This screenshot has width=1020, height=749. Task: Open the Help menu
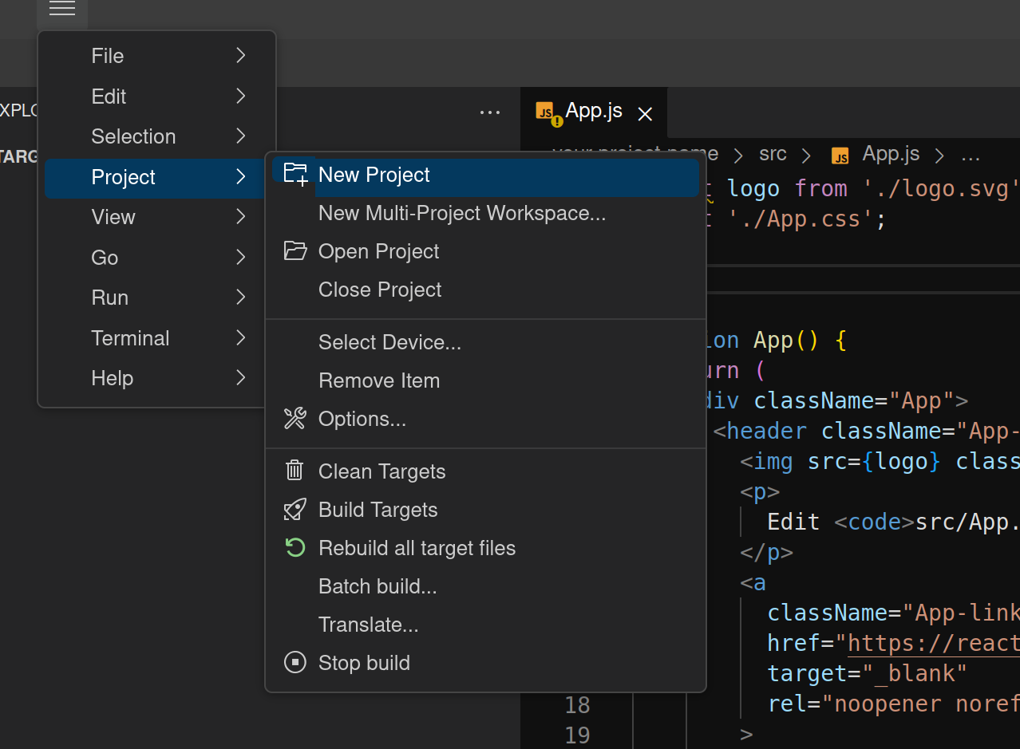click(156, 378)
